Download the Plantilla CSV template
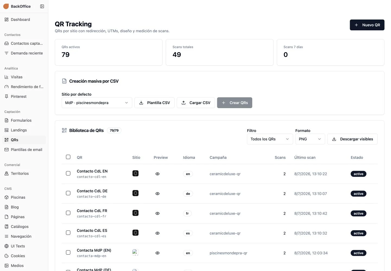The width and height of the screenshot is (391, 271). (x=154, y=103)
